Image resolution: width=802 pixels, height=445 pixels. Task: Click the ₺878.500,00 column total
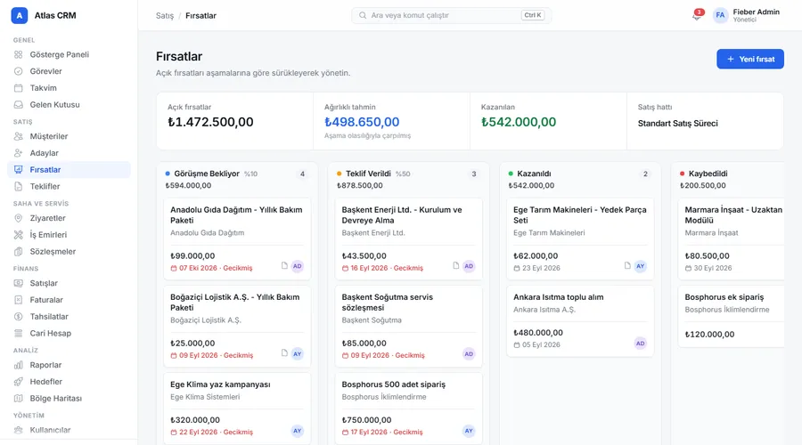(360, 185)
